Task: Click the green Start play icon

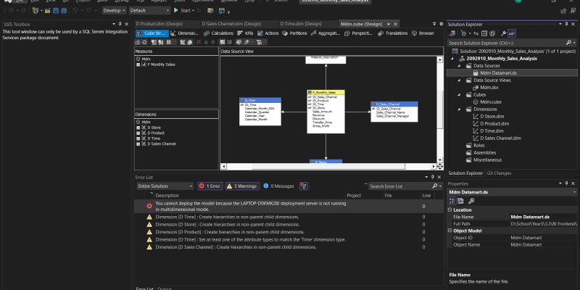Action: coord(176,10)
